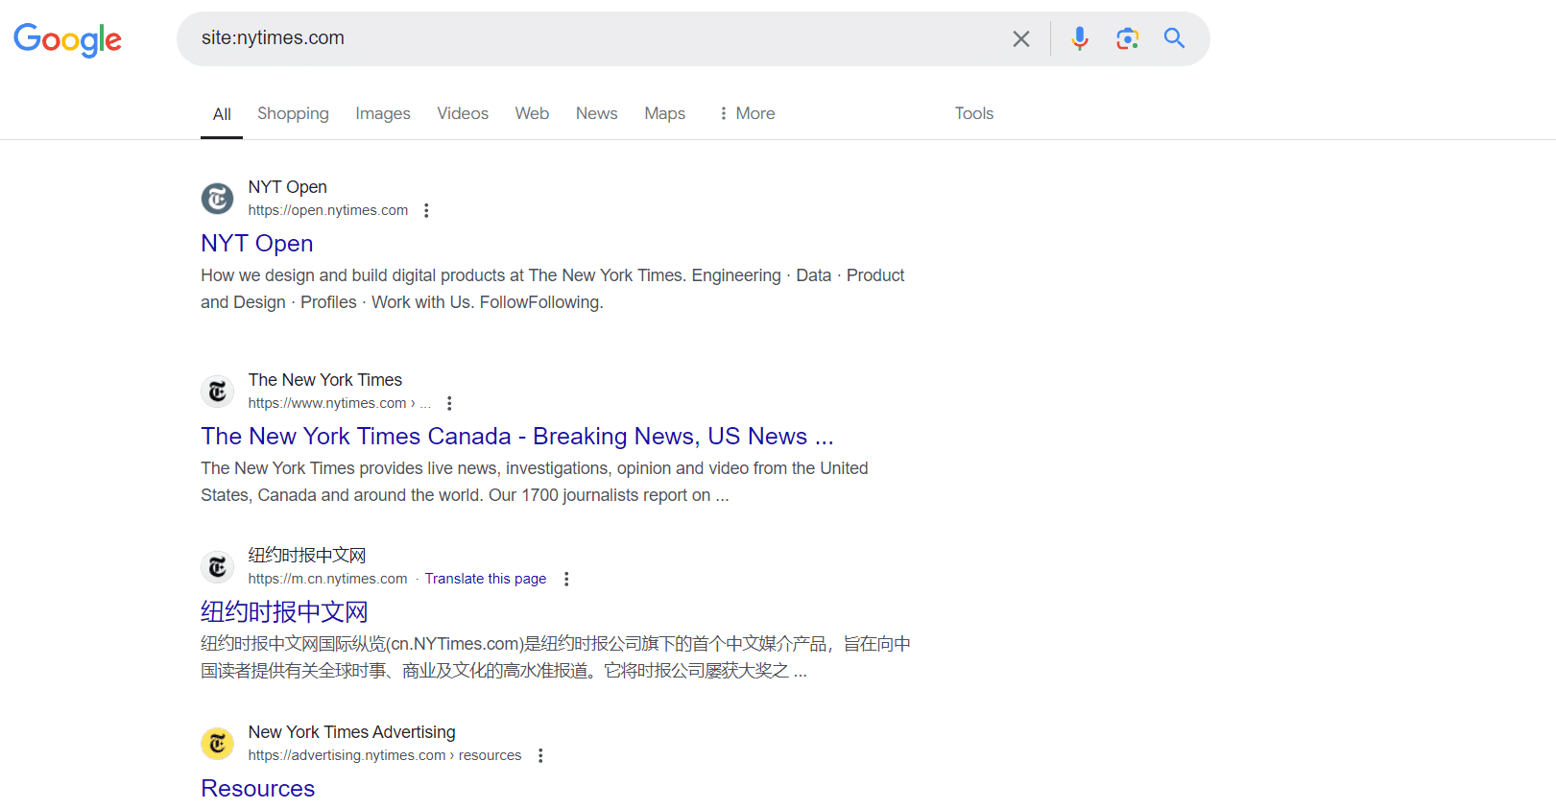This screenshot has width=1556, height=809.
Task: Submit search with magnifying glass icon
Action: click(1174, 38)
